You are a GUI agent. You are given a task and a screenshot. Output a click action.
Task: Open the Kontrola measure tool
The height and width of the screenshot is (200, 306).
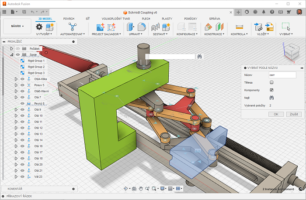[239, 27]
